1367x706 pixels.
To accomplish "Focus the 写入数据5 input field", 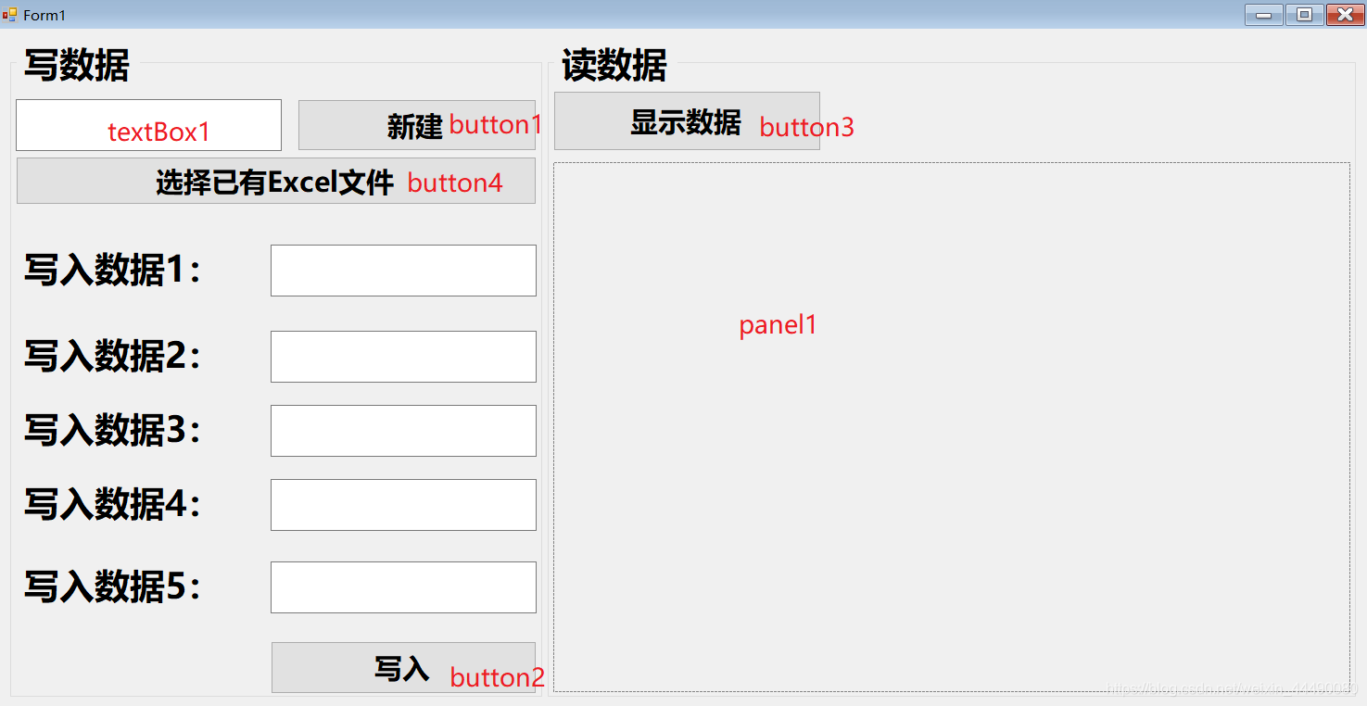I will pos(403,587).
